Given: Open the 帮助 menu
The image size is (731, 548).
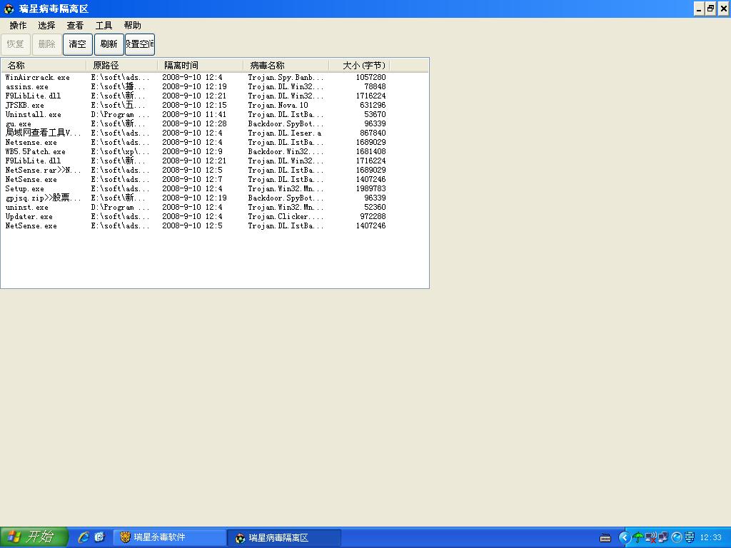Looking at the screenshot, I should coord(132,25).
